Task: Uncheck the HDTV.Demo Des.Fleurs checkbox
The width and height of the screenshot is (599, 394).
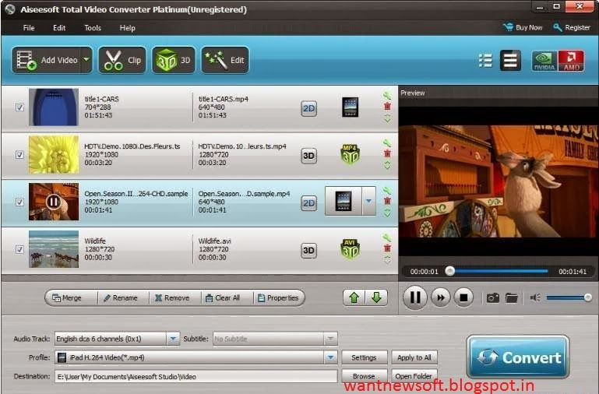Action: pyautogui.click(x=19, y=155)
